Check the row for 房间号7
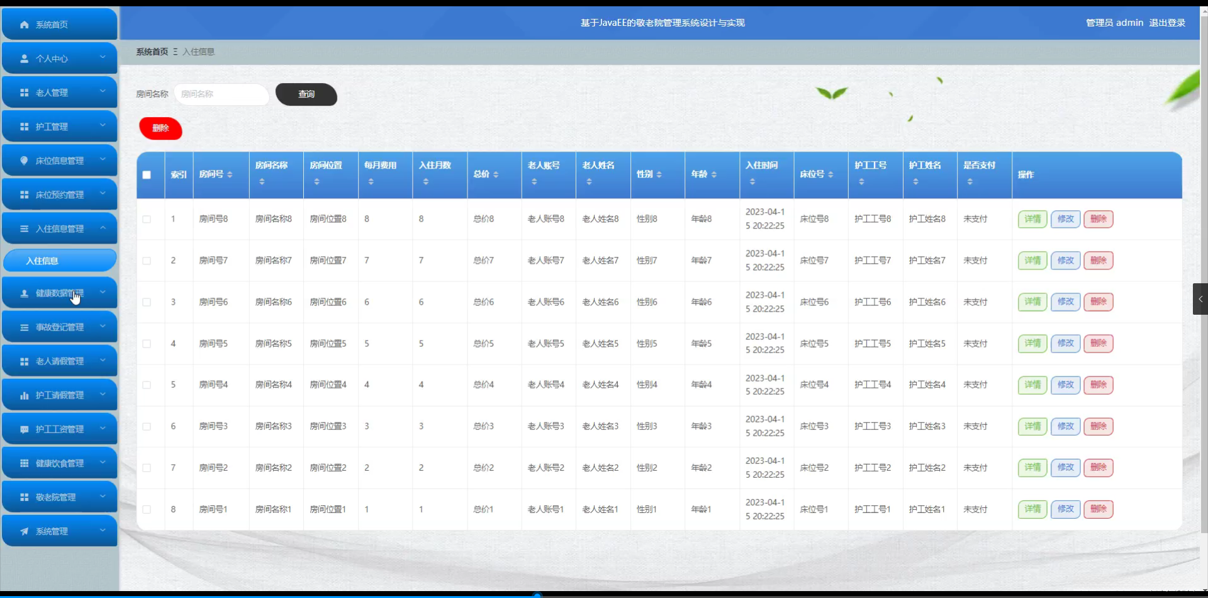 click(x=147, y=261)
